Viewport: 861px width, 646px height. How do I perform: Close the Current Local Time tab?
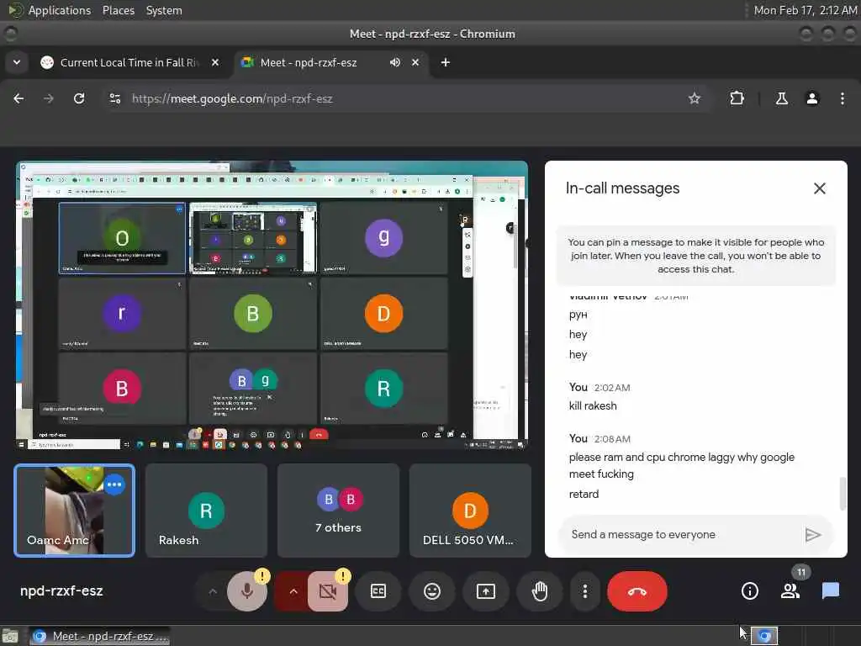215,62
